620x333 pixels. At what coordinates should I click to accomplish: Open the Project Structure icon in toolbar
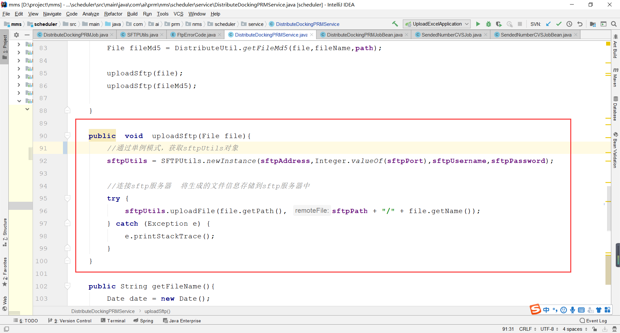[593, 24]
